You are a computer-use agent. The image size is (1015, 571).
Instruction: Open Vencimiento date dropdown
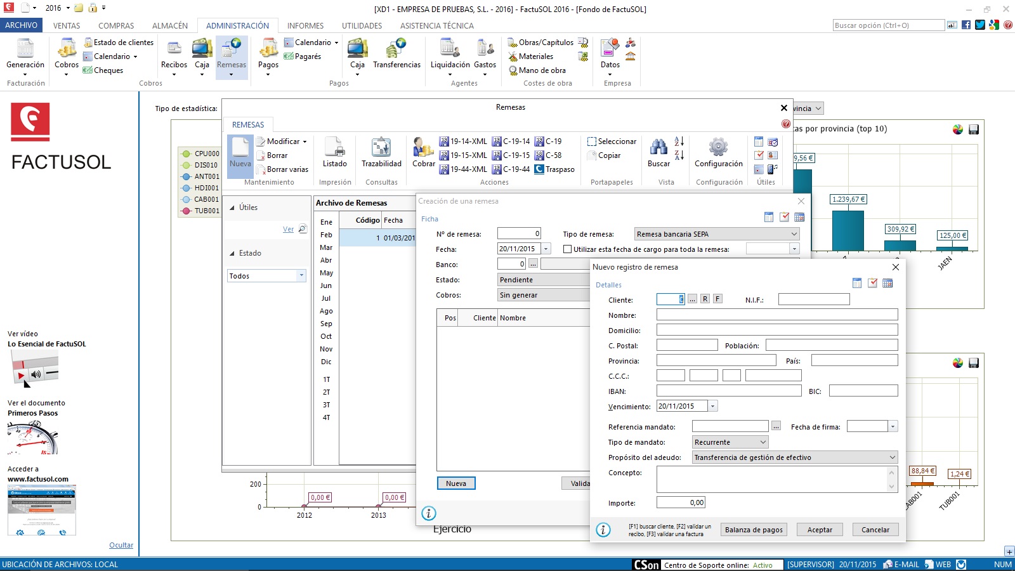tap(712, 406)
